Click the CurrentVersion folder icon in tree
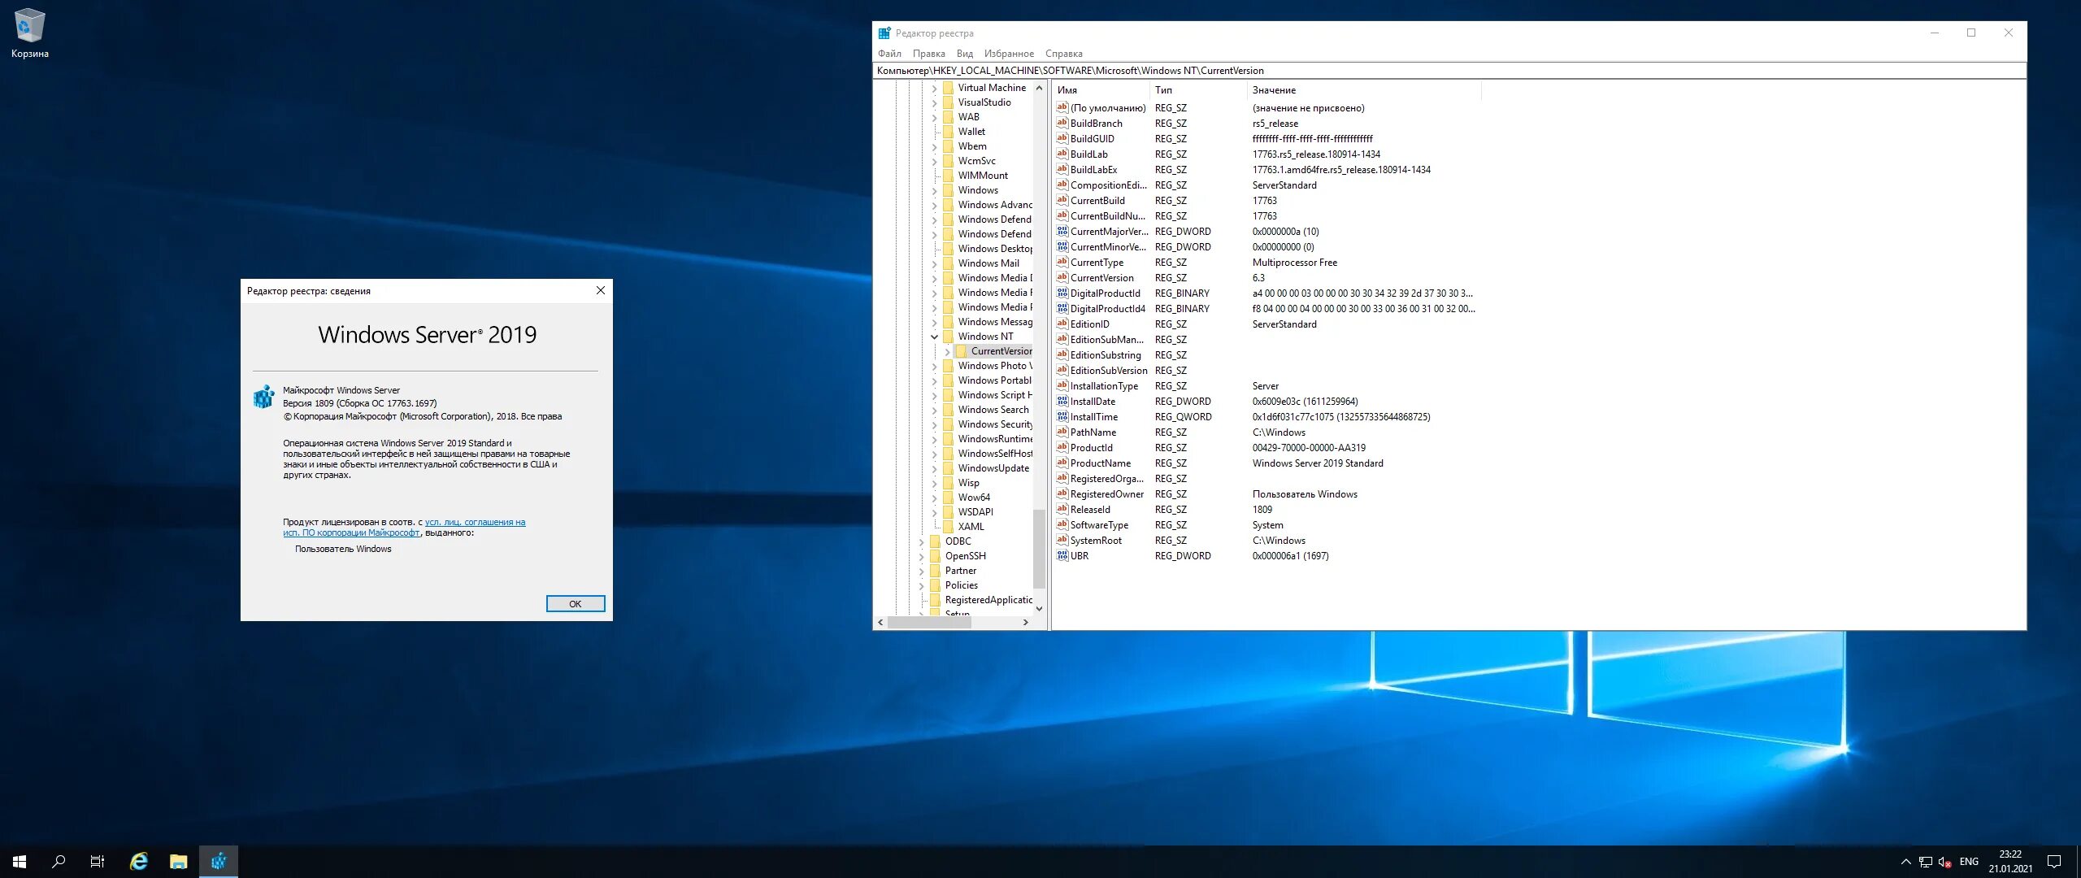The height and width of the screenshot is (878, 2081). (x=961, y=351)
